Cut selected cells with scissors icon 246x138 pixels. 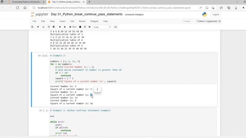[44, 27]
